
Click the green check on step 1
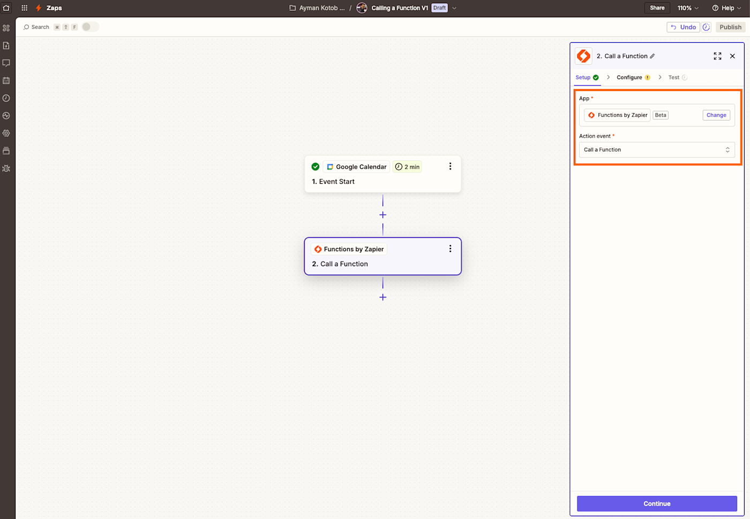[316, 167]
